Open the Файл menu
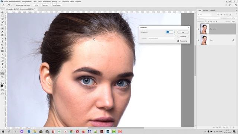Image resolution: width=238 pixels, height=134 pixels. click(x=6, y=1)
